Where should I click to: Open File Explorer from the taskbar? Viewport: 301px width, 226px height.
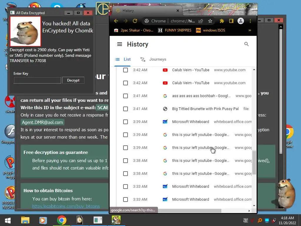click(25, 220)
